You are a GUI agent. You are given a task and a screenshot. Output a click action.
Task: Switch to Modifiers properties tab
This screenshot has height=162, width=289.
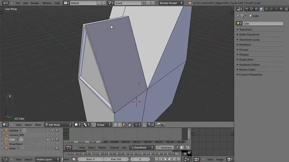pyautogui.click(x=271, y=9)
